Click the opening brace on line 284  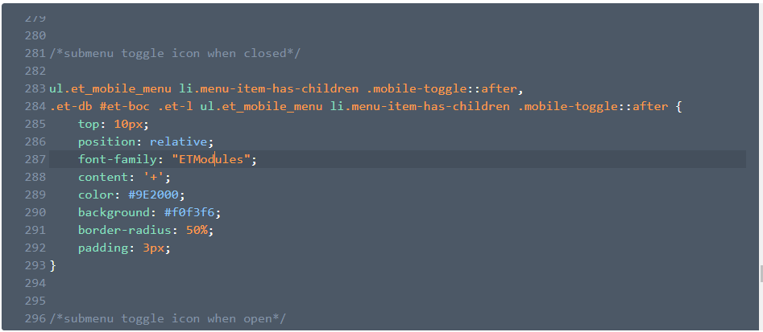[678, 106]
